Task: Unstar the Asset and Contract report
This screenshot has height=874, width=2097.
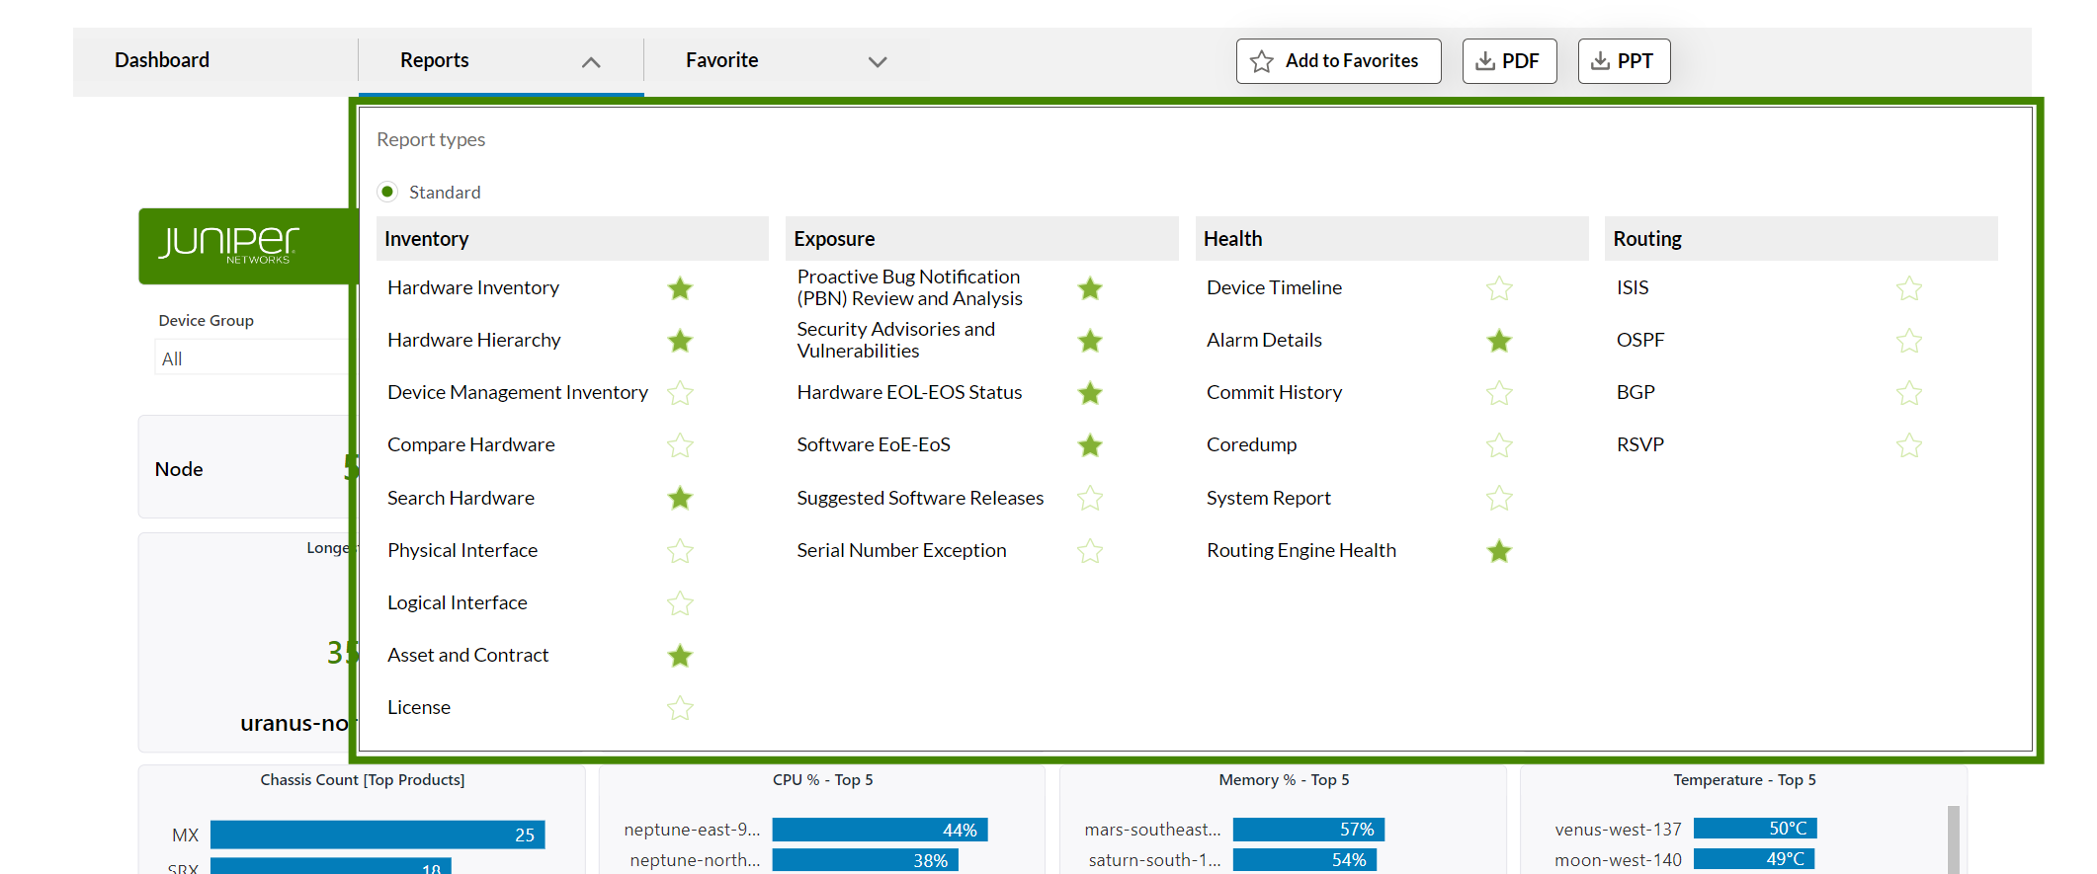Action: pos(680,656)
